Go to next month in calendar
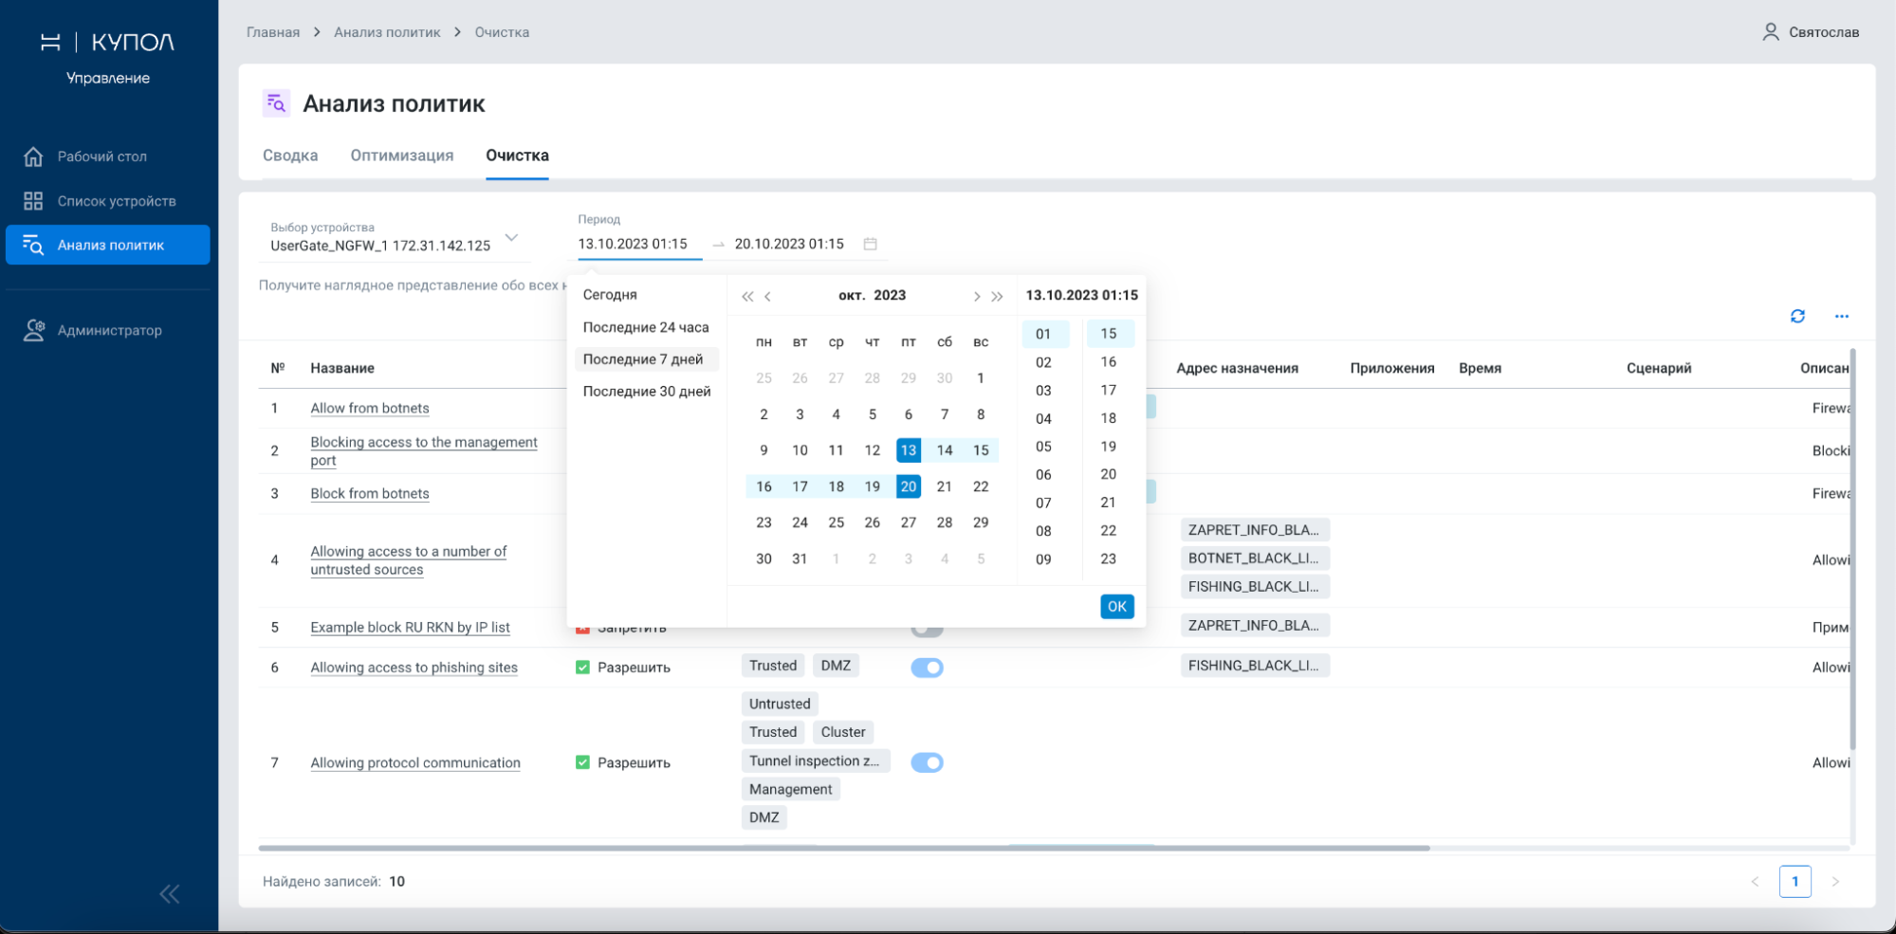Viewport: 1896px width, 934px height. click(976, 297)
